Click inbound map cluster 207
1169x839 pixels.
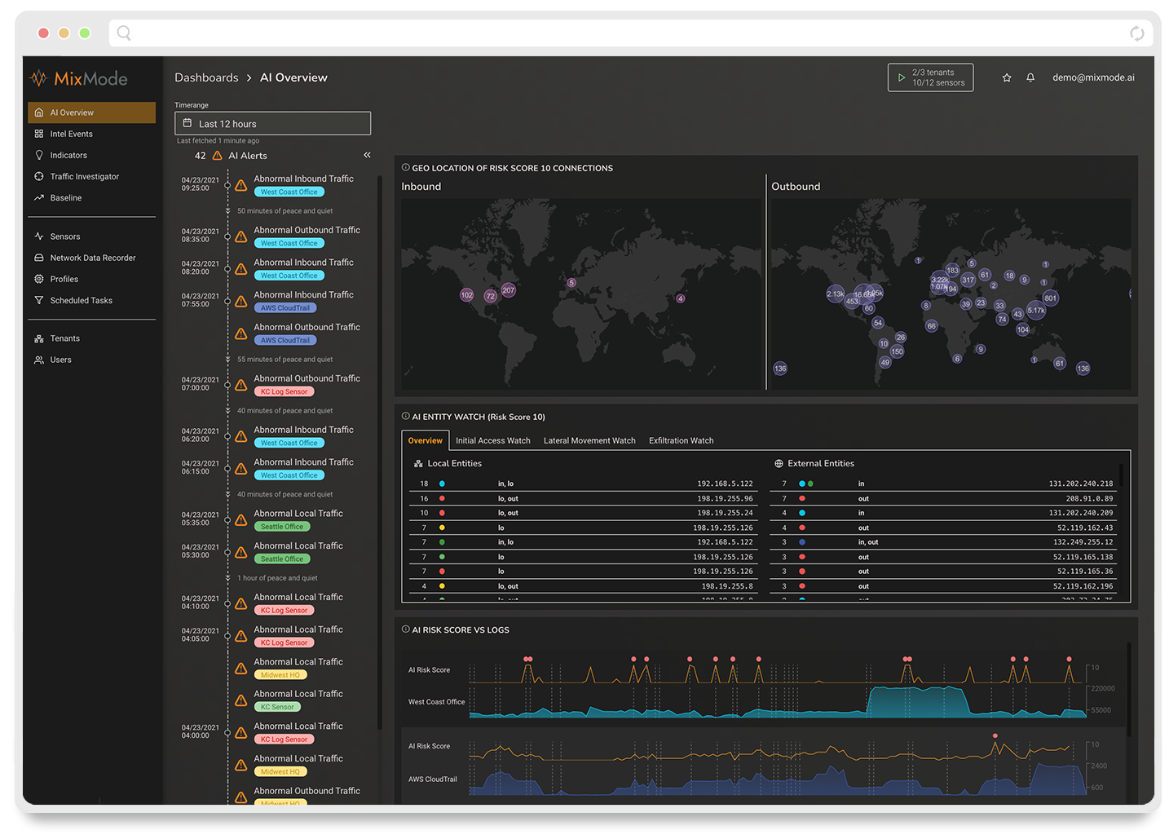(509, 290)
